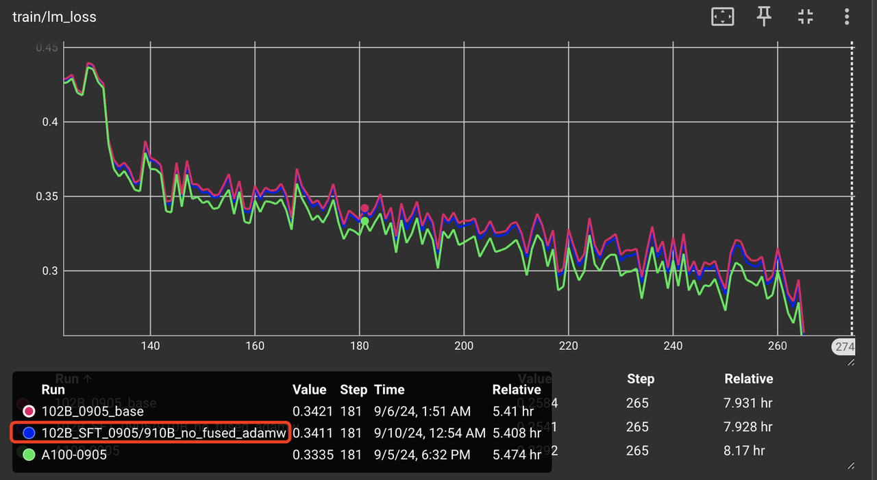Viewport: 877px width, 480px height.
Task: Click relative time 5.41 hr
Action: (512, 412)
